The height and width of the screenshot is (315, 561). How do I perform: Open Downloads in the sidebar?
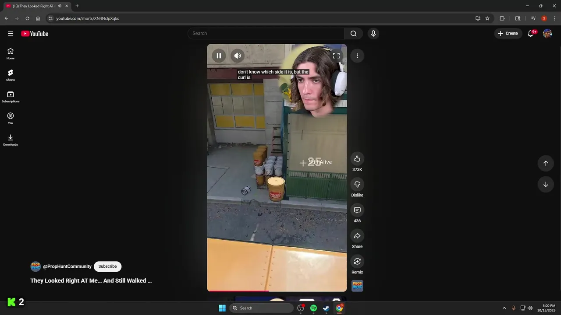click(x=11, y=140)
